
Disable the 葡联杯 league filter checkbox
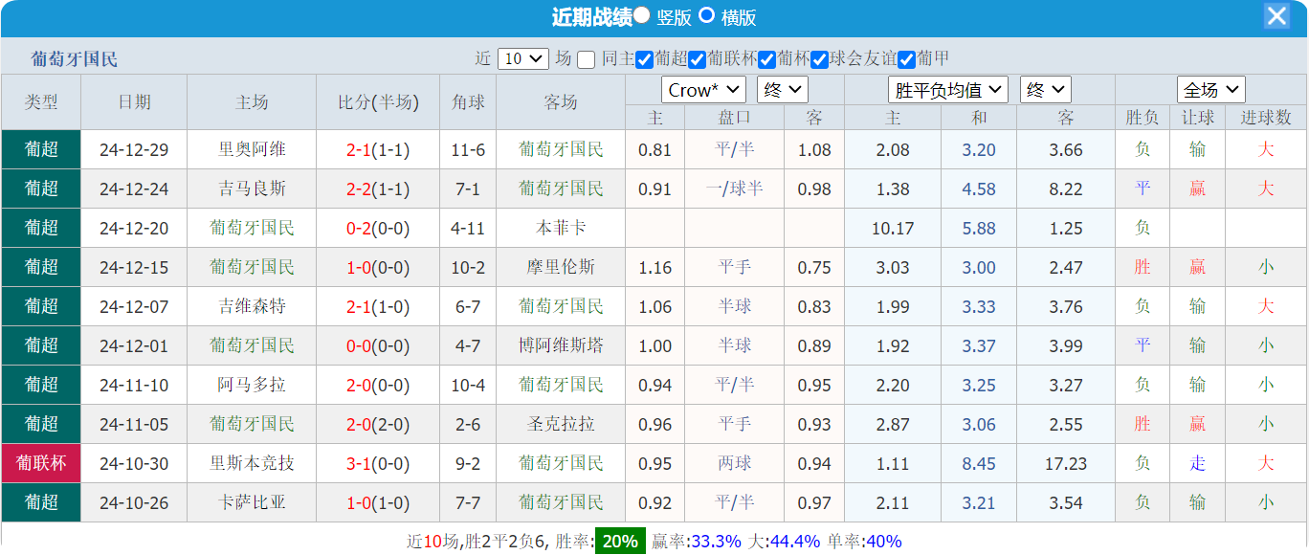click(x=698, y=58)
